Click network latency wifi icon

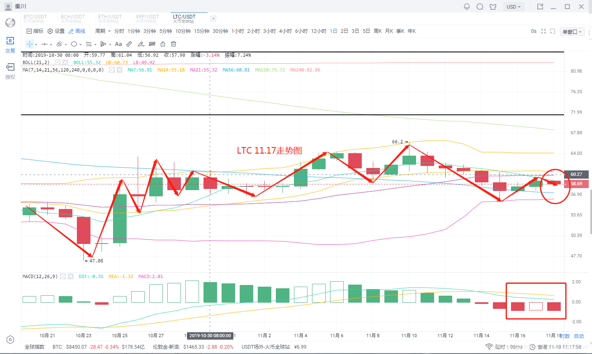pyautogui.click(x=489, y=347)
